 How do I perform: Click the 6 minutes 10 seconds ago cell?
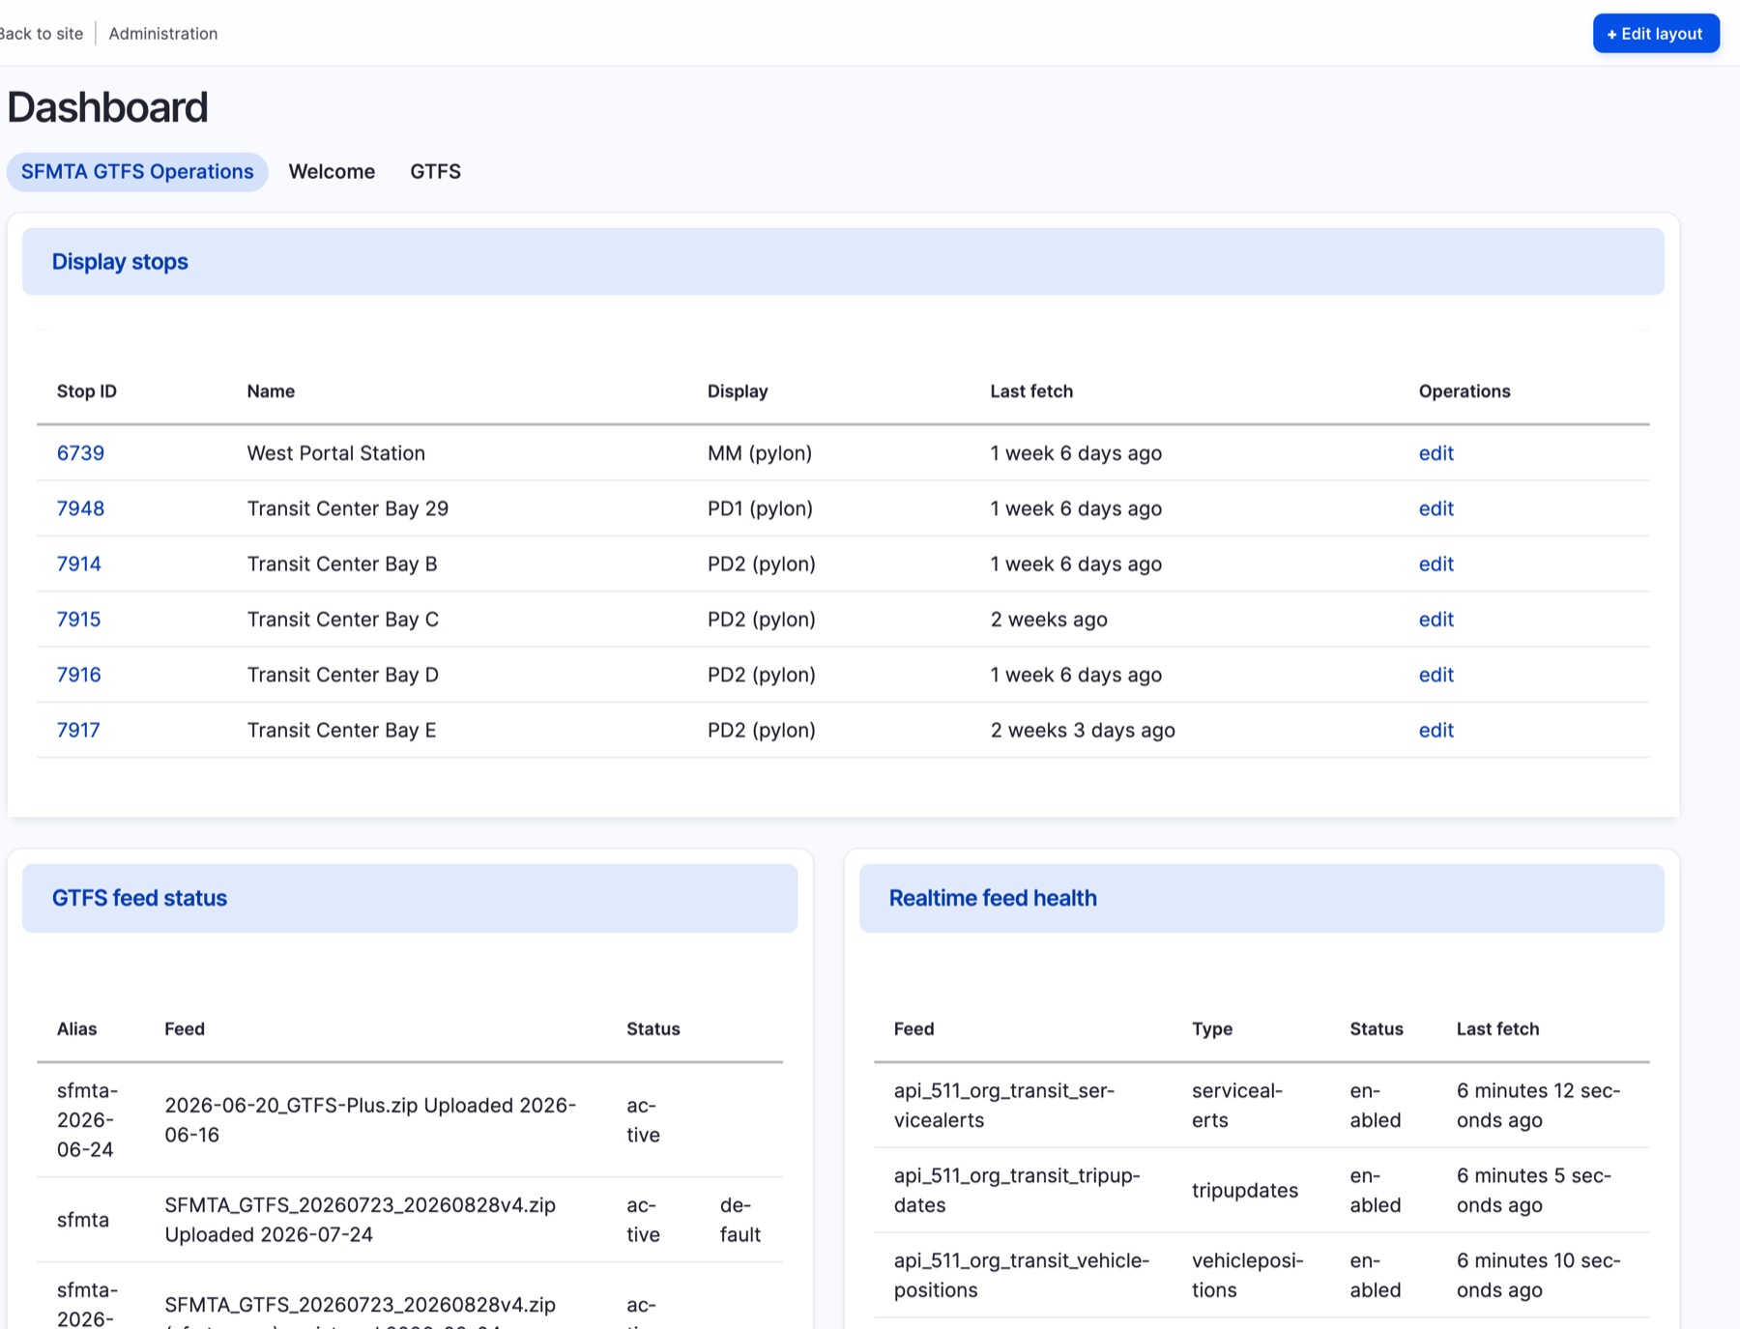[x=1539, y=1276]
